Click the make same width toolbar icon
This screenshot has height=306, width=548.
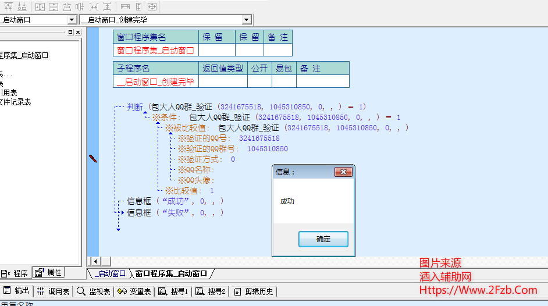(125, 6)
